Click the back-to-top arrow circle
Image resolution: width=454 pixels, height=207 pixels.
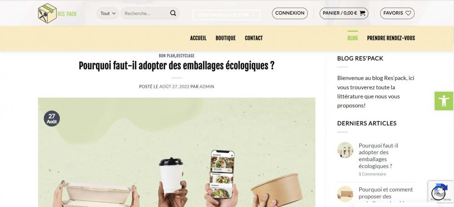[x=439, y=193]
